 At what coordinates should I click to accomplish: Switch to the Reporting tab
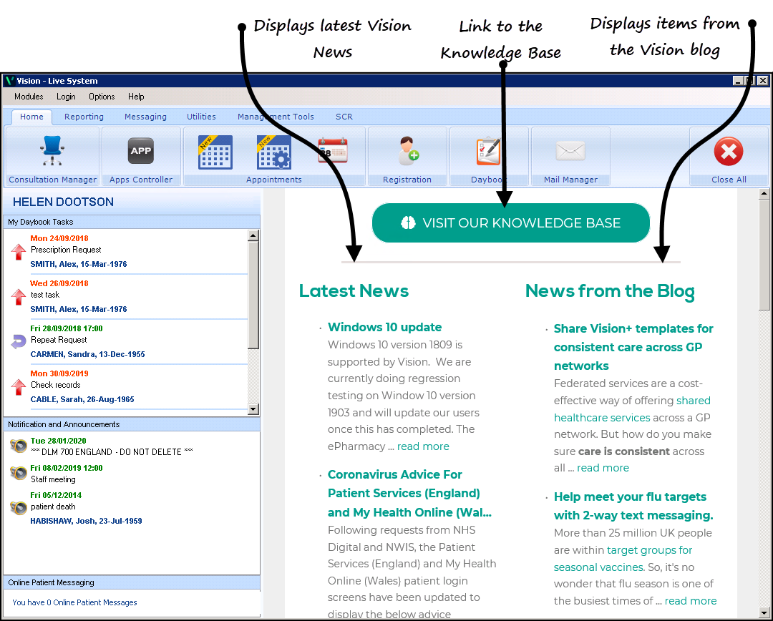tap(84, 117)
